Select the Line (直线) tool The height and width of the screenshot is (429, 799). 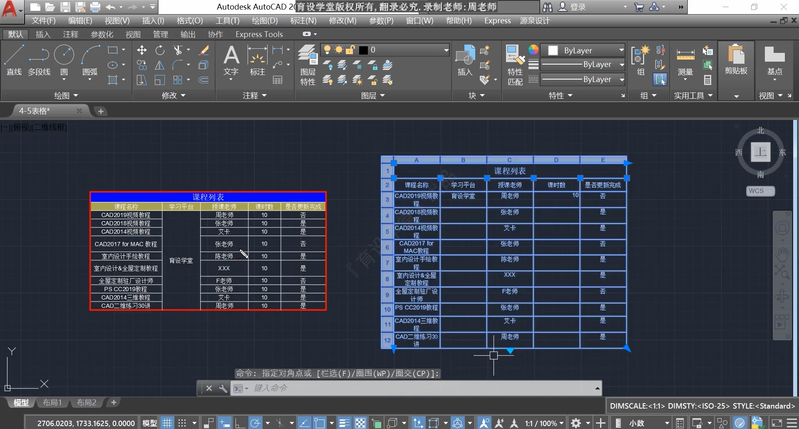click(14, 60)
